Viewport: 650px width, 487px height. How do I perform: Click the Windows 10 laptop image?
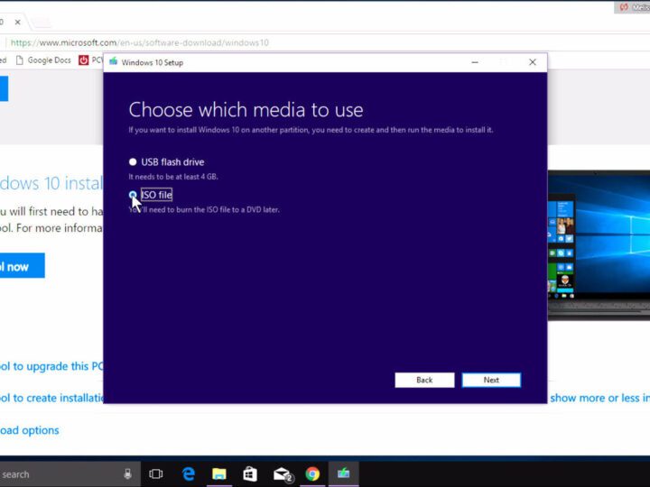599,245
